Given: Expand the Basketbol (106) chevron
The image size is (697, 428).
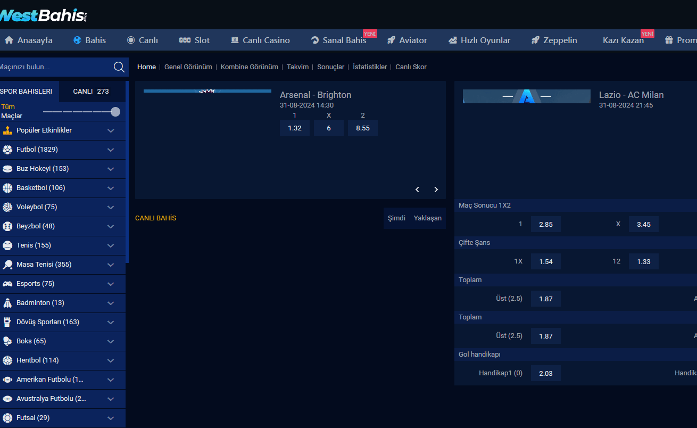Looking at the screenshot, I should coord(111,188).
